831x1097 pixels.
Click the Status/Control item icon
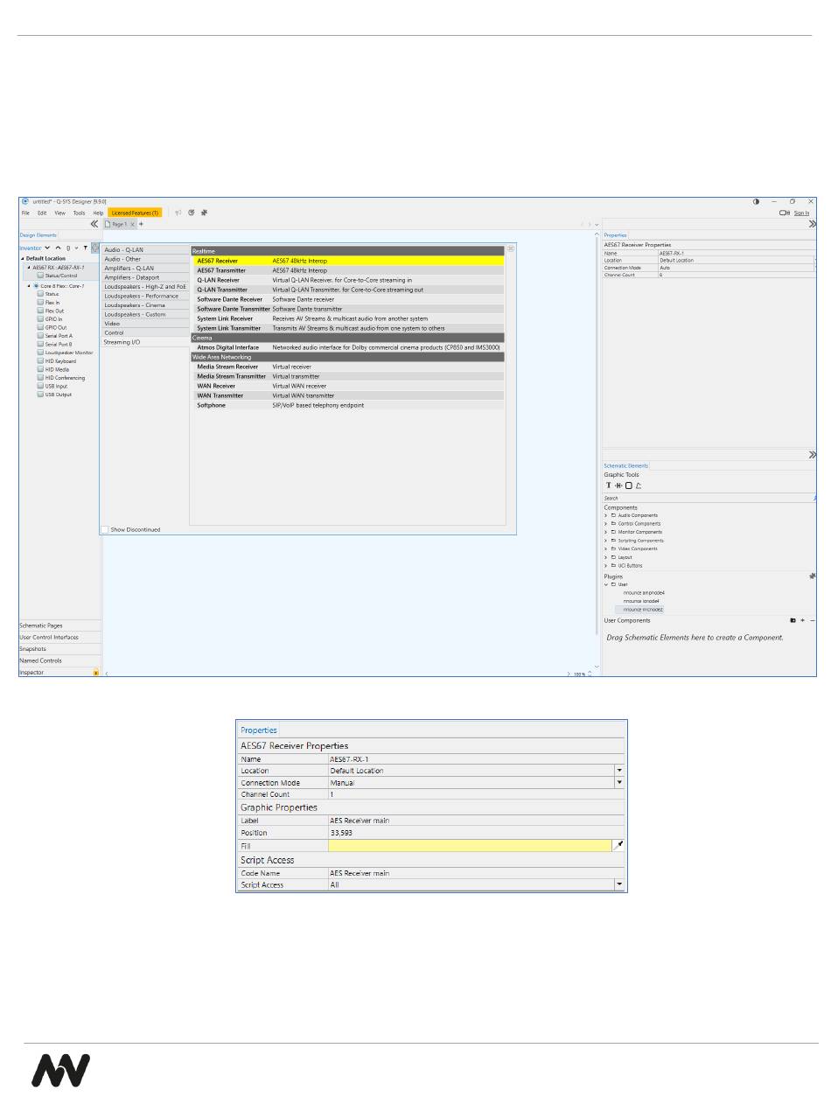[x=40, y=276]
